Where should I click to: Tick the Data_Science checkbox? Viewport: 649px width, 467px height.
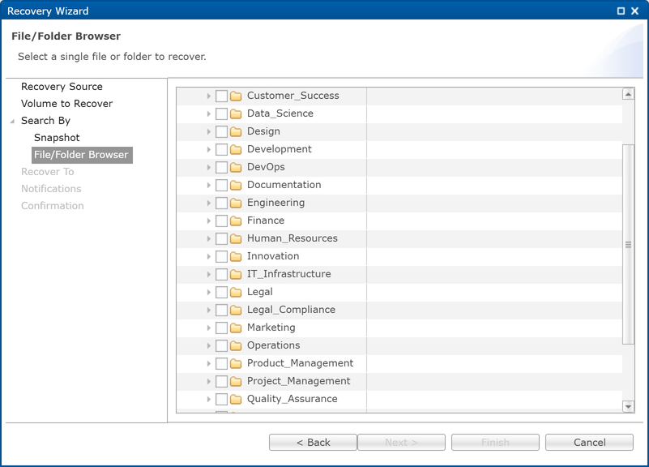[x=221, y=114]
